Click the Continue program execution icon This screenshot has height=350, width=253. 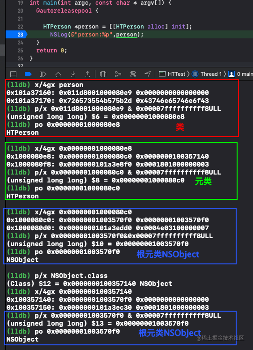pyautogui.click(x=43, y=74)
